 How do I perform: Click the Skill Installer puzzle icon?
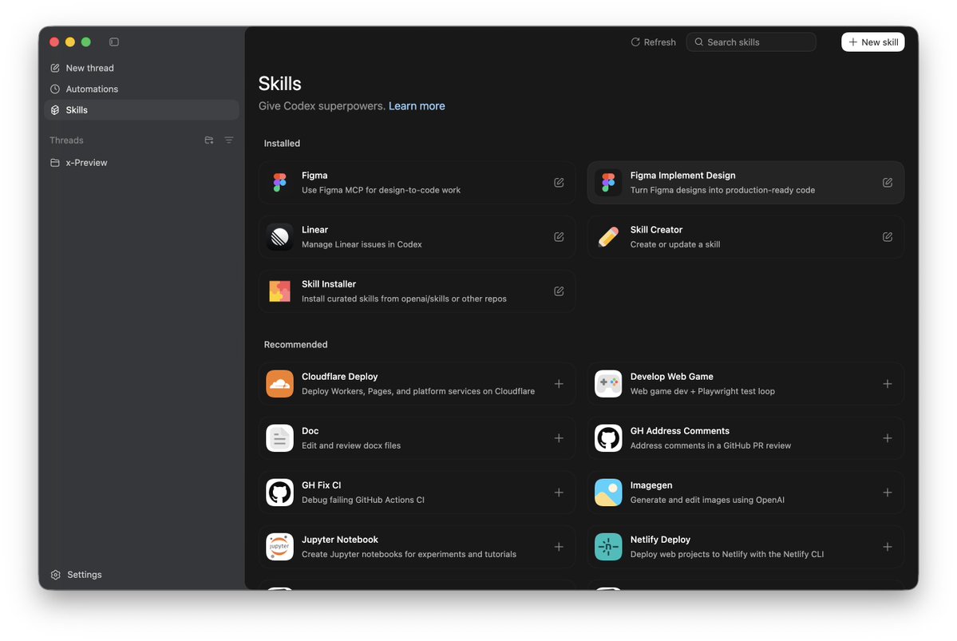279,291
